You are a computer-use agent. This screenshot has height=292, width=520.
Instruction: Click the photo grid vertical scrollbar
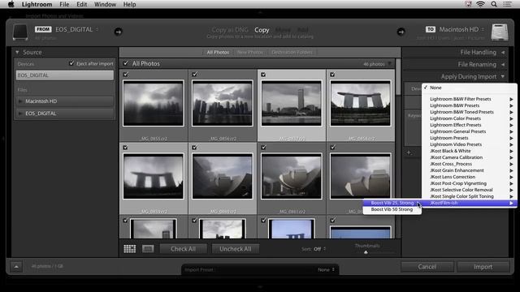(398, 77)
